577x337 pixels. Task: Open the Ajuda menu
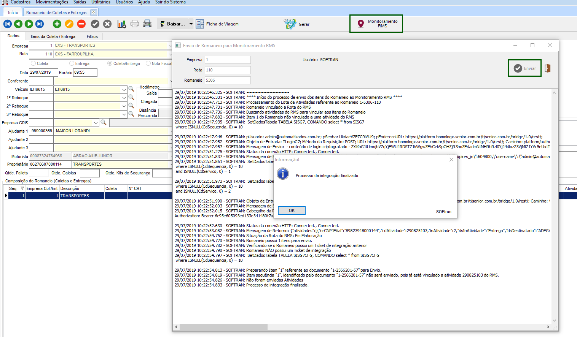[x=144, y=2]
